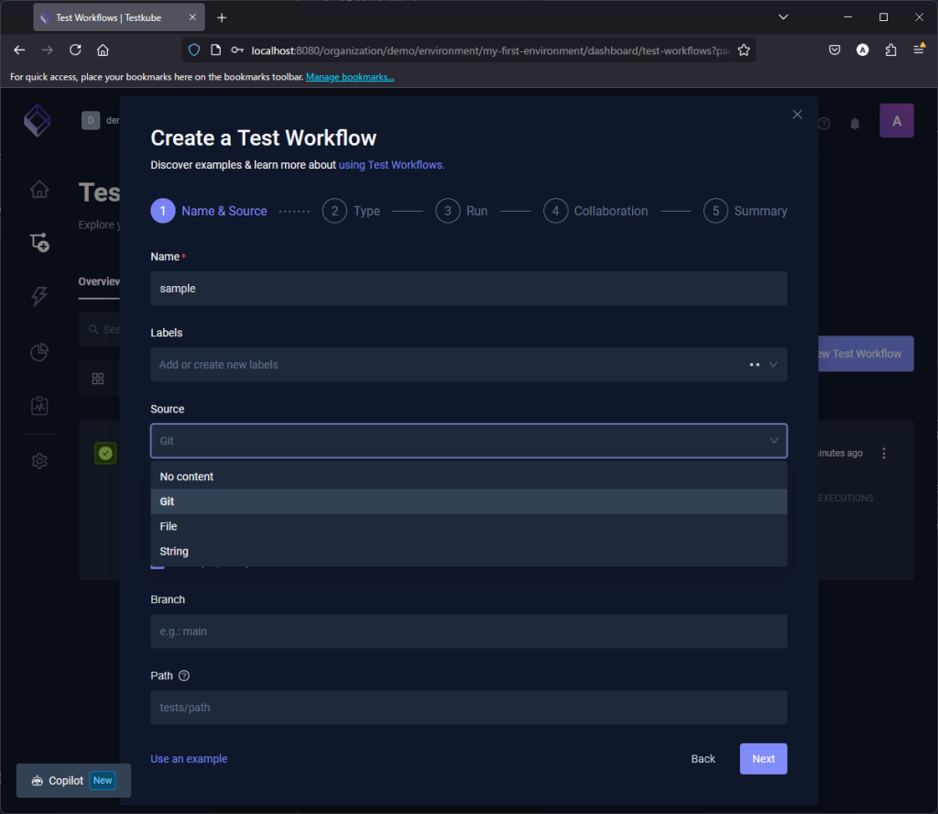Open the using Test Workflows link

[391, 165]
